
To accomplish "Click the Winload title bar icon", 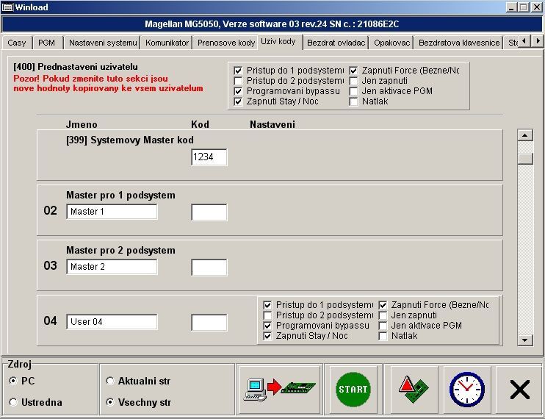I will tap(8, 7).
